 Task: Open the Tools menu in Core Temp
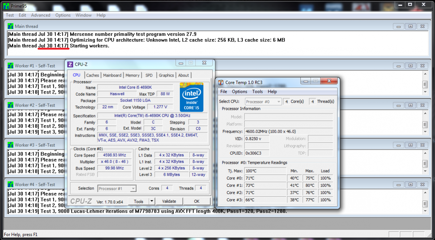coord(257,92)
